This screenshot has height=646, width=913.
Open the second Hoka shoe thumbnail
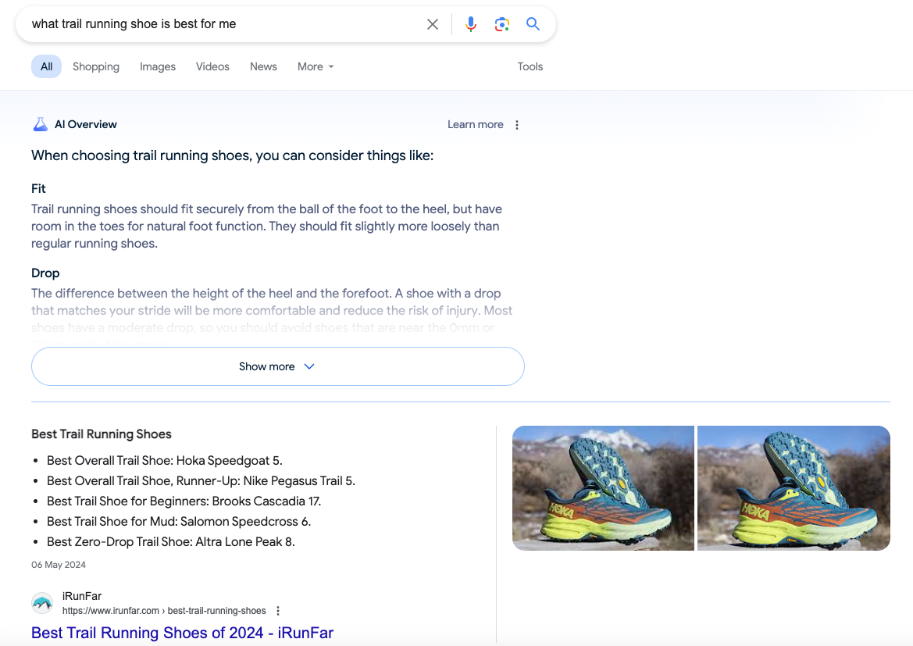[x=794, y=488]
